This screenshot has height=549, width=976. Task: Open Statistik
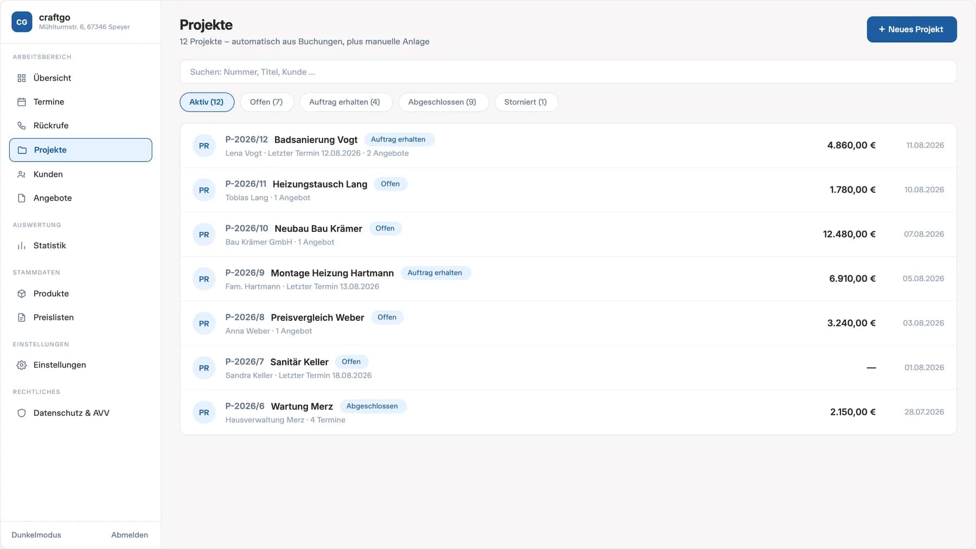(80, 246)
